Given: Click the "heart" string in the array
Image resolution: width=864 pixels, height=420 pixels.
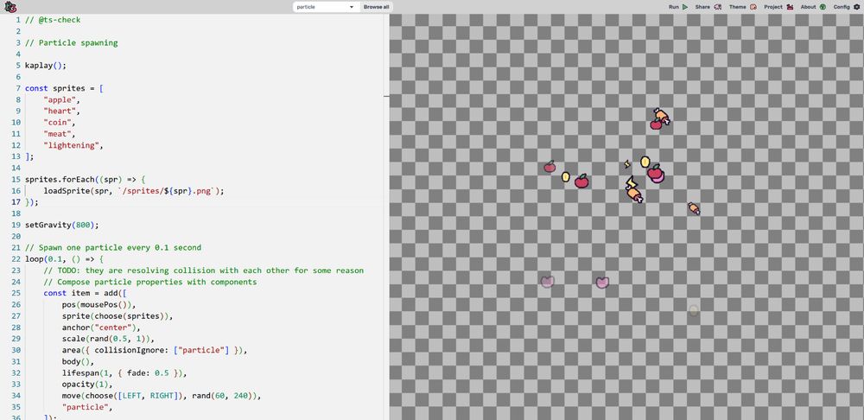Looking at the screenshot, I should click(x=61, y=111).
